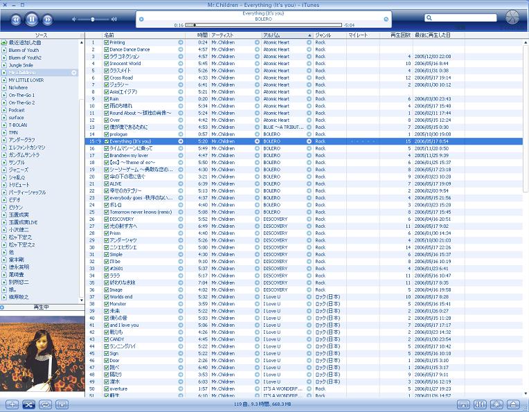Toggle repeat playback button

point(45,404)
